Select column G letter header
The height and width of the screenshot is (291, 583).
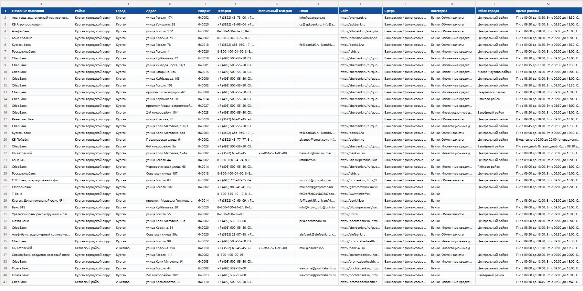tap(277, 4)
